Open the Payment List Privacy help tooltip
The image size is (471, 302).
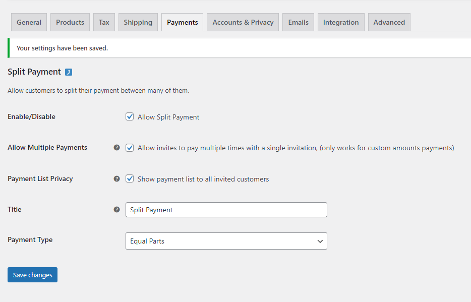point(116,178)
